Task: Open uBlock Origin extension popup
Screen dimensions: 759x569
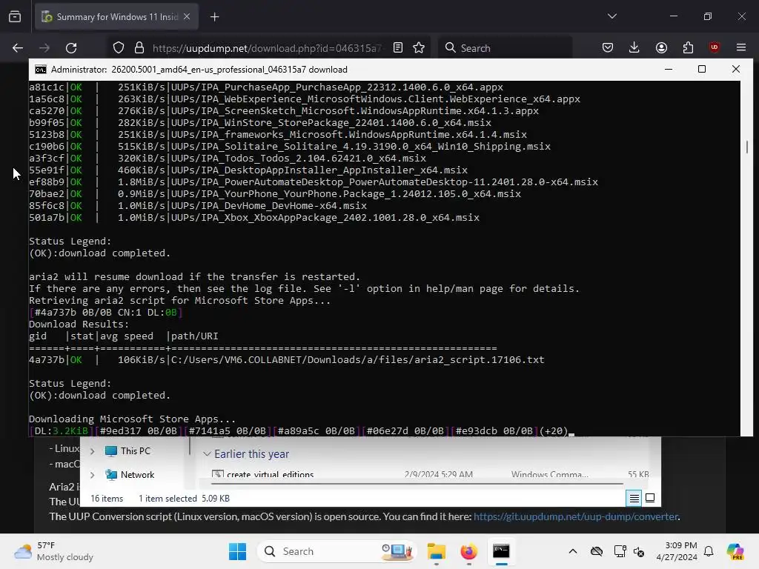Action: 714,47
